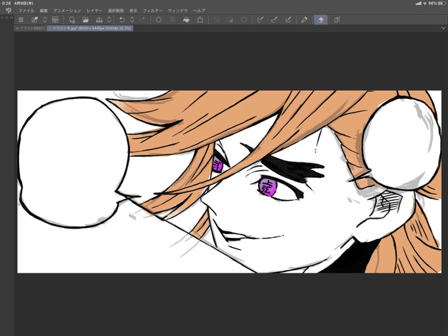This screenshot has width=448, height=336.
Task: Click the purple eye on canvas
Action: click(268, 187)
